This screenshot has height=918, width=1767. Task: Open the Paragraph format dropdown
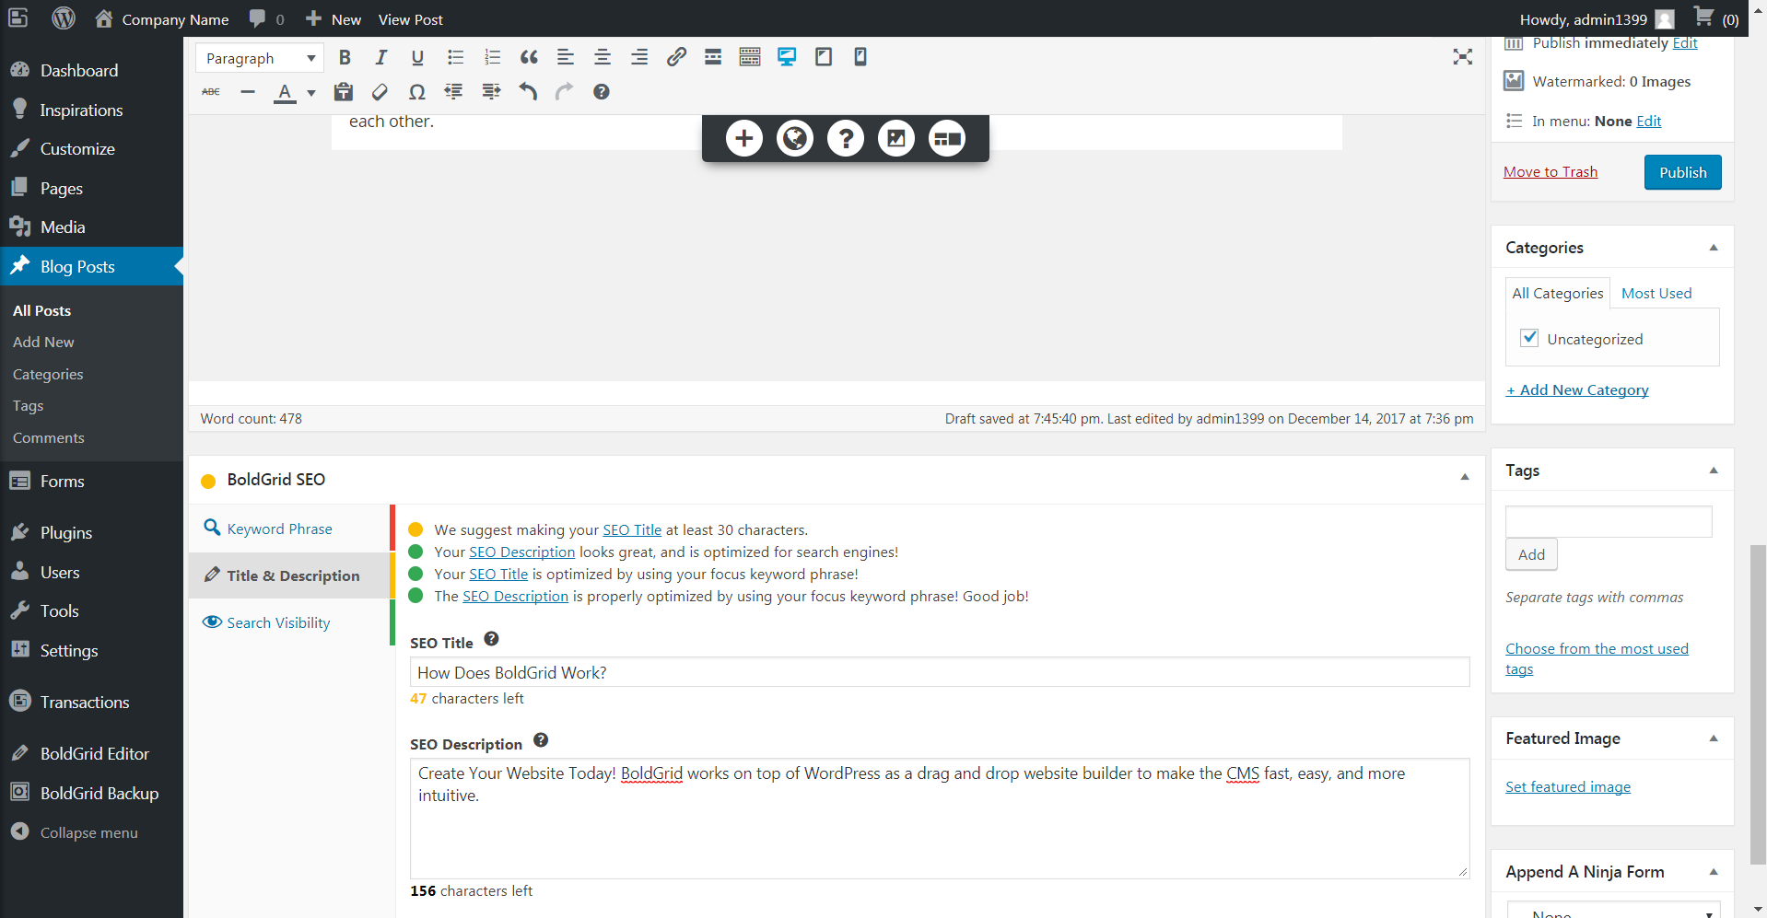click(x=260, y=58)
